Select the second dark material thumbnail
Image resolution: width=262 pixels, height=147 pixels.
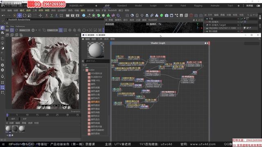point(15,129)
